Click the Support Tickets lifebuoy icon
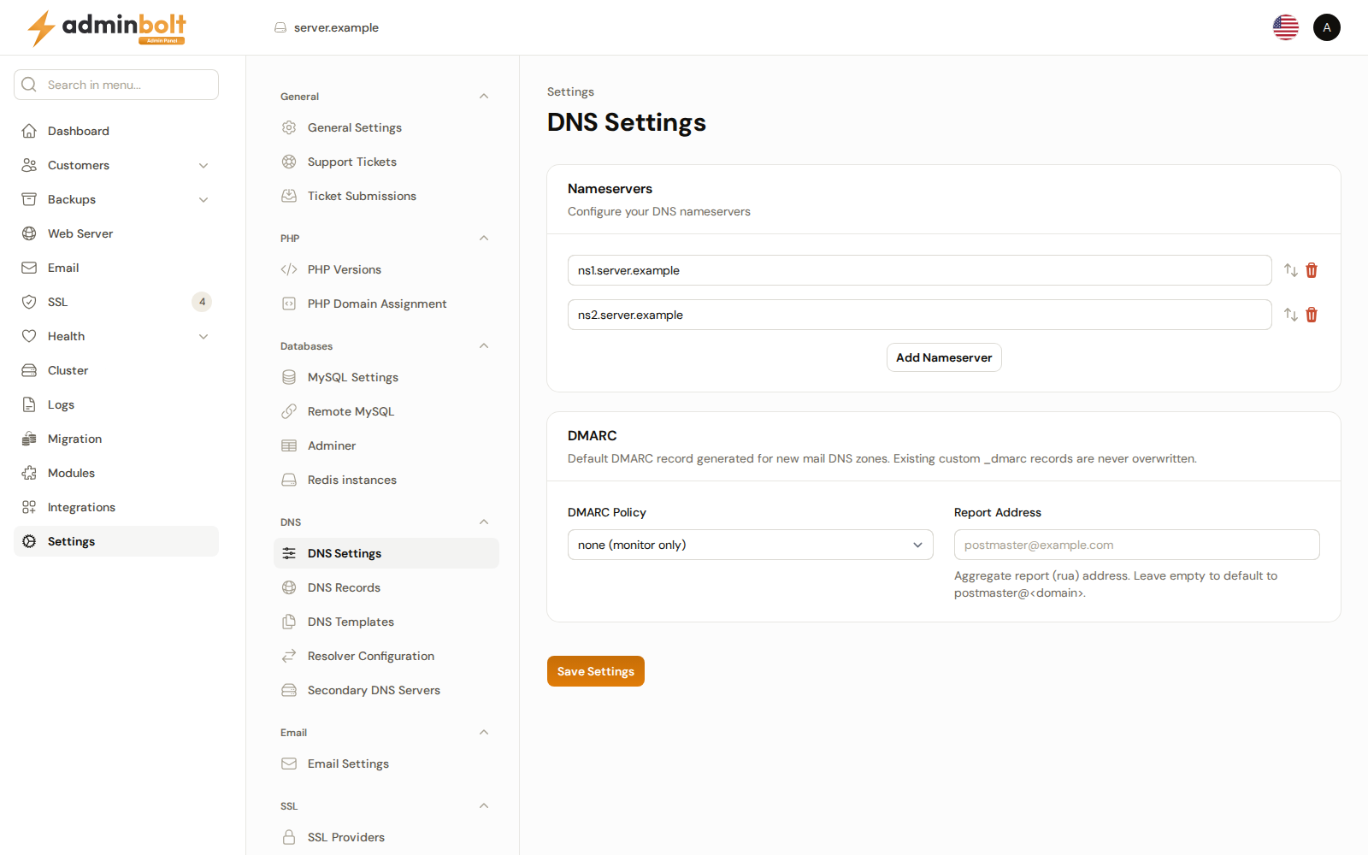Screen dimensions: 1368x855 [x=289, y=162]
